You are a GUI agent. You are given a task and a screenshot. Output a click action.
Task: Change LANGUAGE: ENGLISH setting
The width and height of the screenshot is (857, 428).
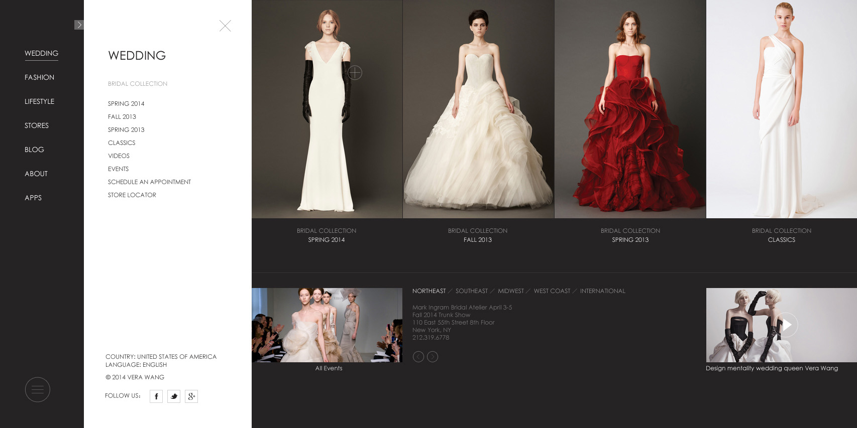tap(136, 365)
